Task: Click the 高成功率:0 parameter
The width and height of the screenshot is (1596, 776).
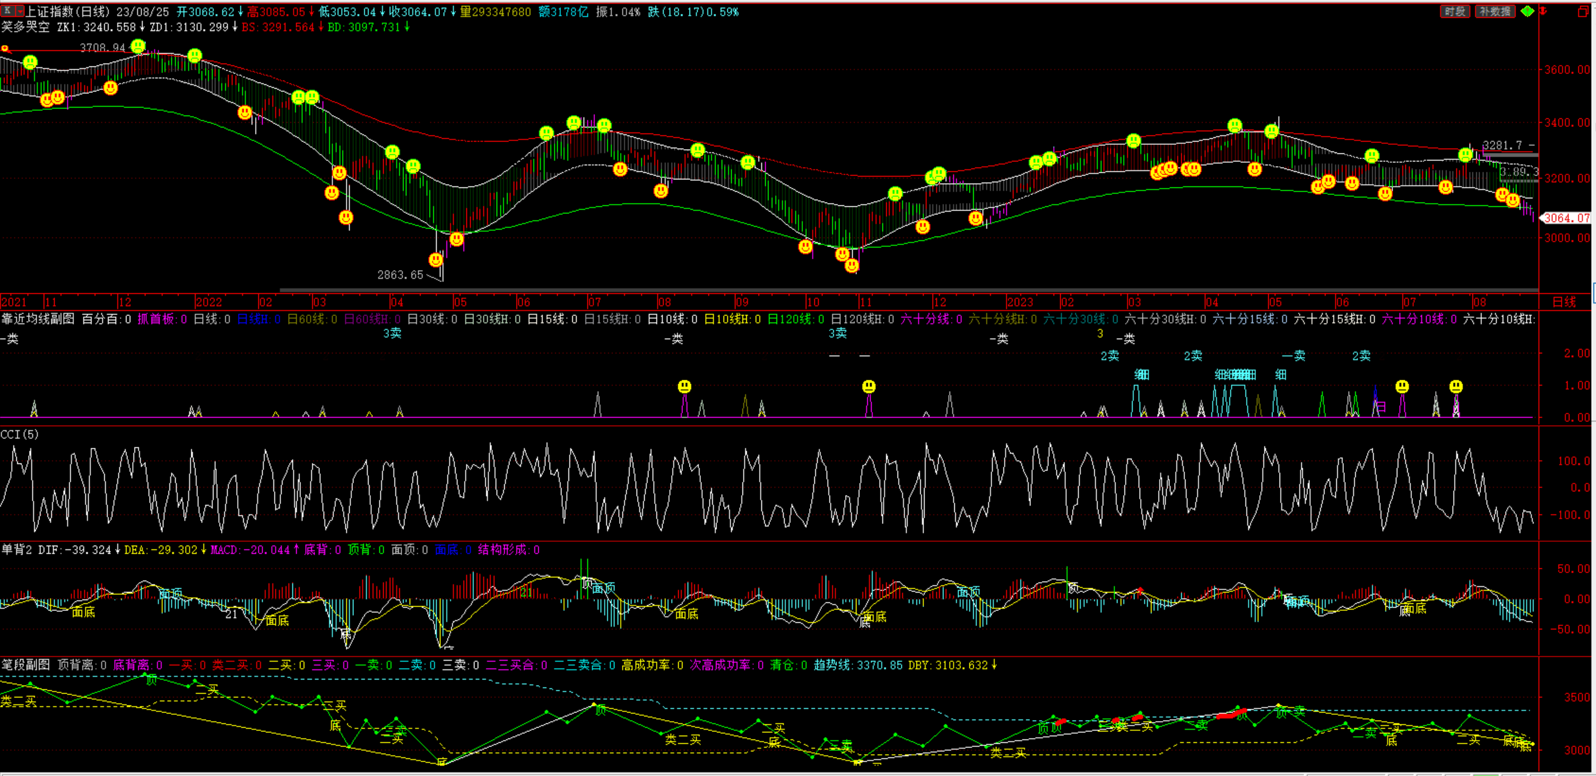Action: point(653,665)
